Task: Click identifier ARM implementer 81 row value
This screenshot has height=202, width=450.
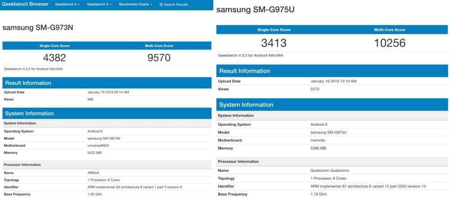Action: coord(368,186)
